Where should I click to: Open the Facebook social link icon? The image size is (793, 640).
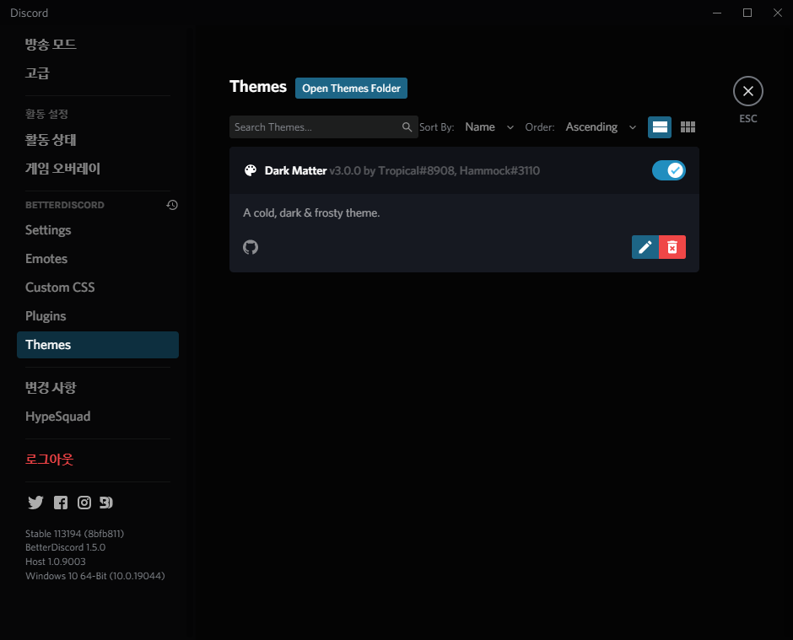point(61,503)
